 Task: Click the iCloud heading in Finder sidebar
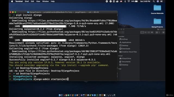(x=120, y=56)
